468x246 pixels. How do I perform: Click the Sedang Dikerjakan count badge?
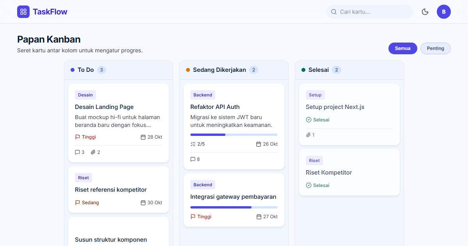(x=253, y=70)
